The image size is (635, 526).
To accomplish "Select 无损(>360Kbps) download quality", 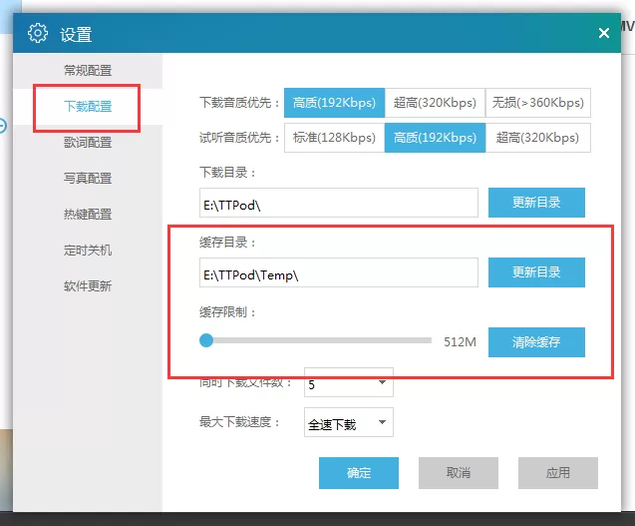I will click(538, 103).
